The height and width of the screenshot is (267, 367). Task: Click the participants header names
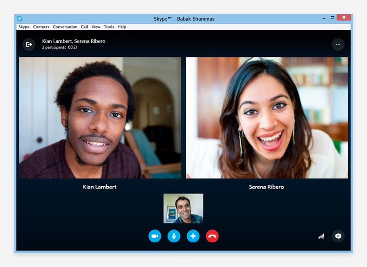click(x=74, y=41)
